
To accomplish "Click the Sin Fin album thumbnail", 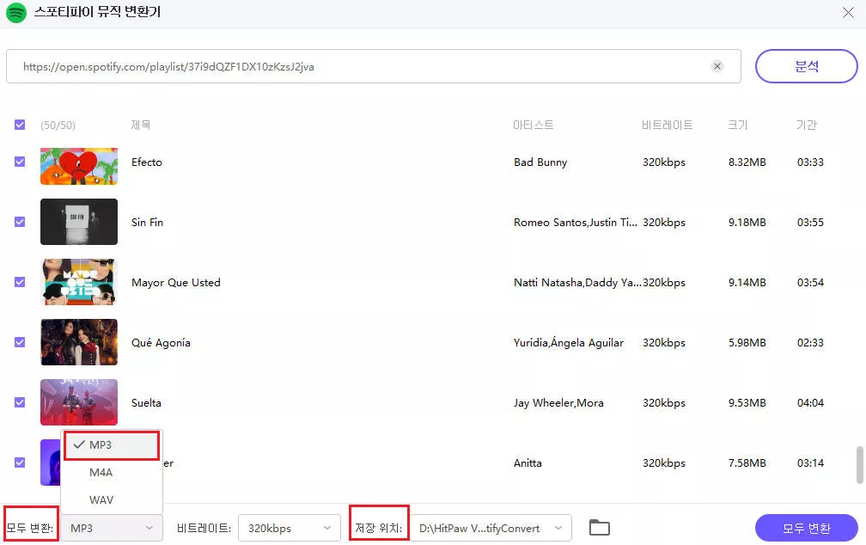I will click(79, 222).
